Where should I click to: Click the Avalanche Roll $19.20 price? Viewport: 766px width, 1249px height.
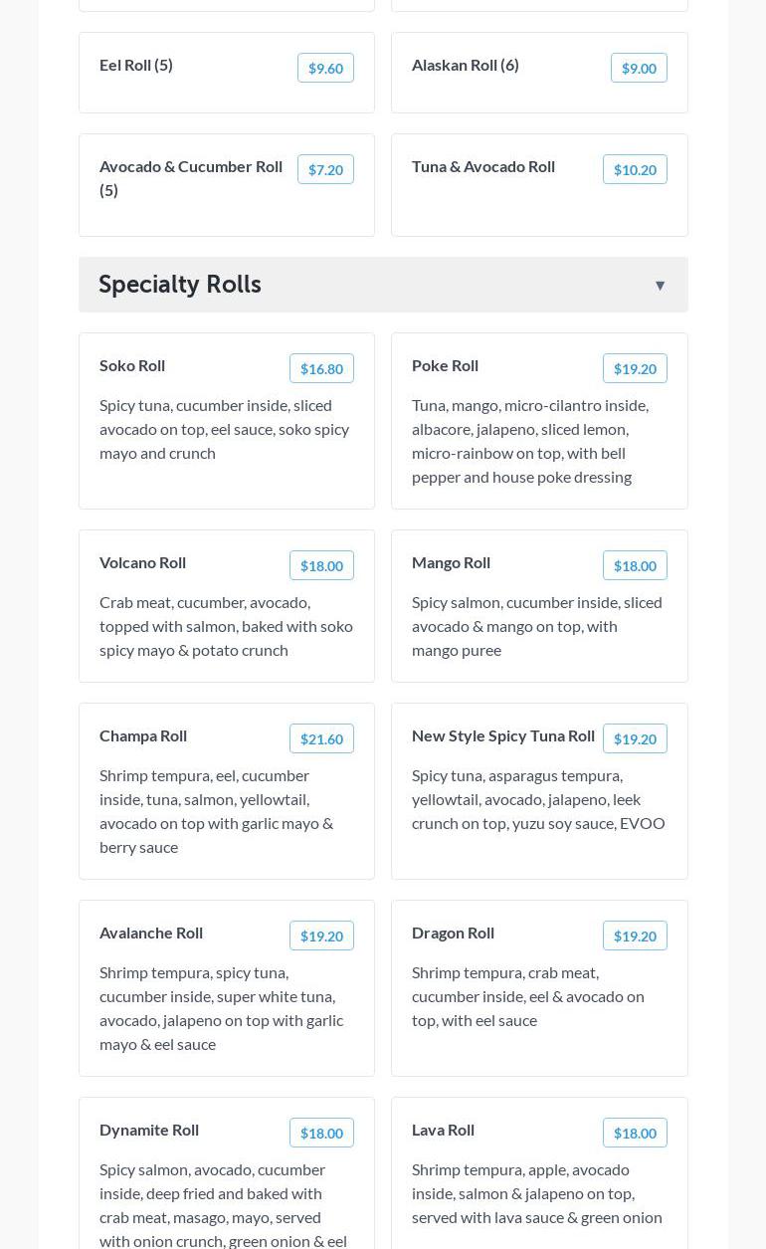(x=321, y=936)
